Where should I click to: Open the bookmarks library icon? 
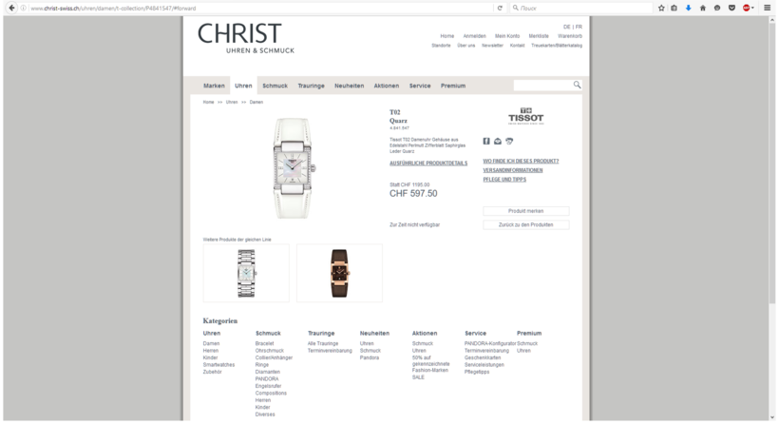[x=674, y=8]
